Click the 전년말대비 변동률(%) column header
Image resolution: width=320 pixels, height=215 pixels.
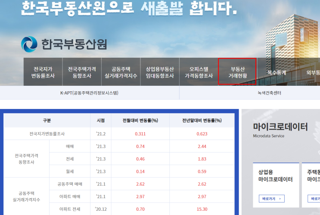click(x=202, y=121)
